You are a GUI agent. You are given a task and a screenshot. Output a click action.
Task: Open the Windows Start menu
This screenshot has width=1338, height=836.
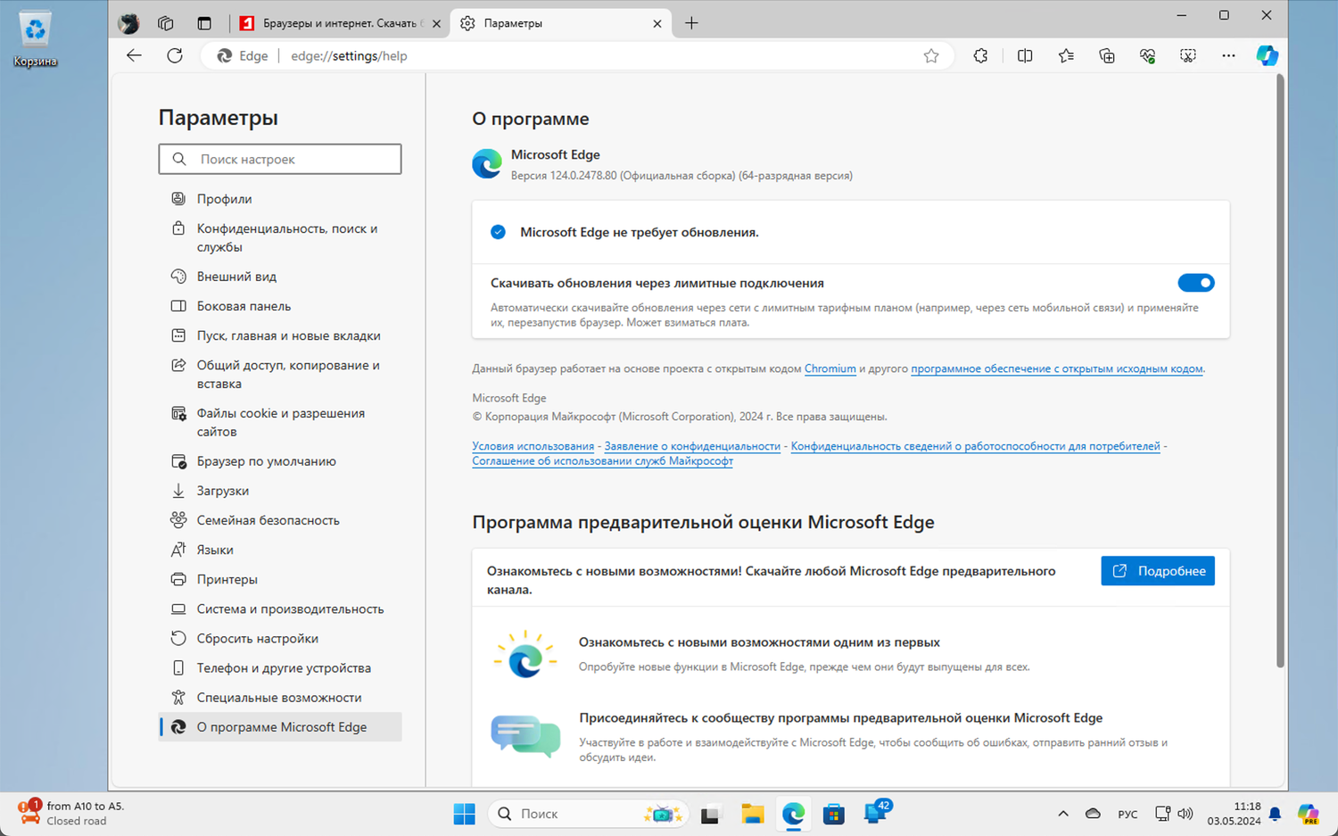tap(465, 814)
